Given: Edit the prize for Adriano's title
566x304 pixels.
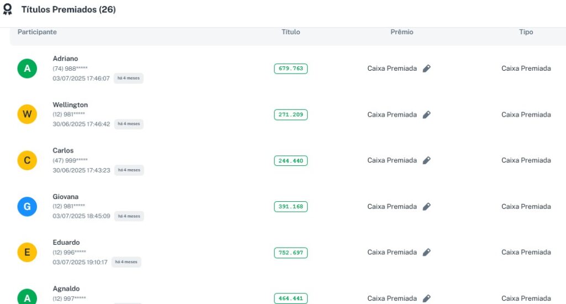Looking at the screenshot, I should click(426, 69).
